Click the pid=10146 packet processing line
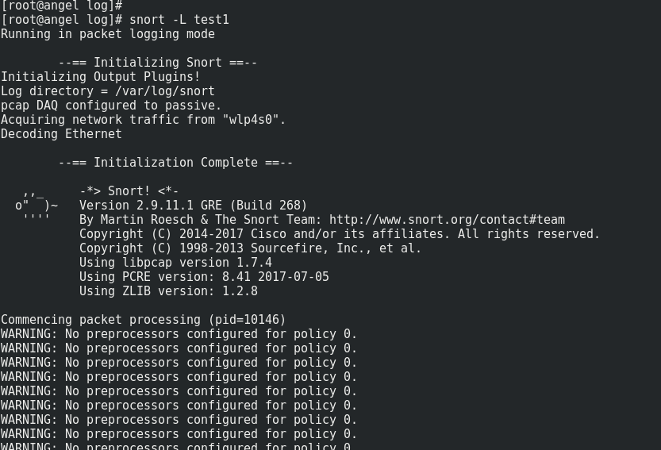This screenshot has height=450, width=661. [x=143, y=320]
